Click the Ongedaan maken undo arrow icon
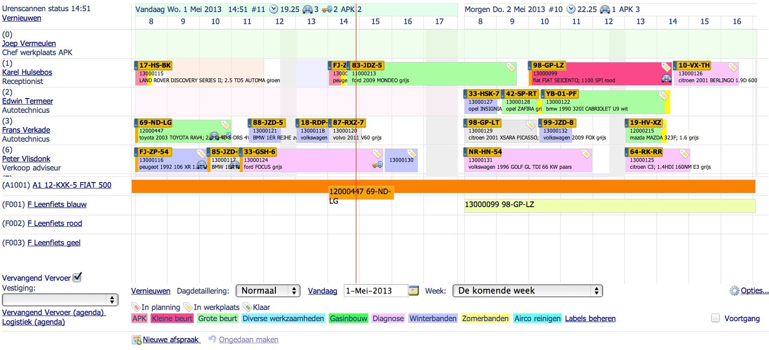The height and width of the screenshot is (350, 769). coord(212,339)
